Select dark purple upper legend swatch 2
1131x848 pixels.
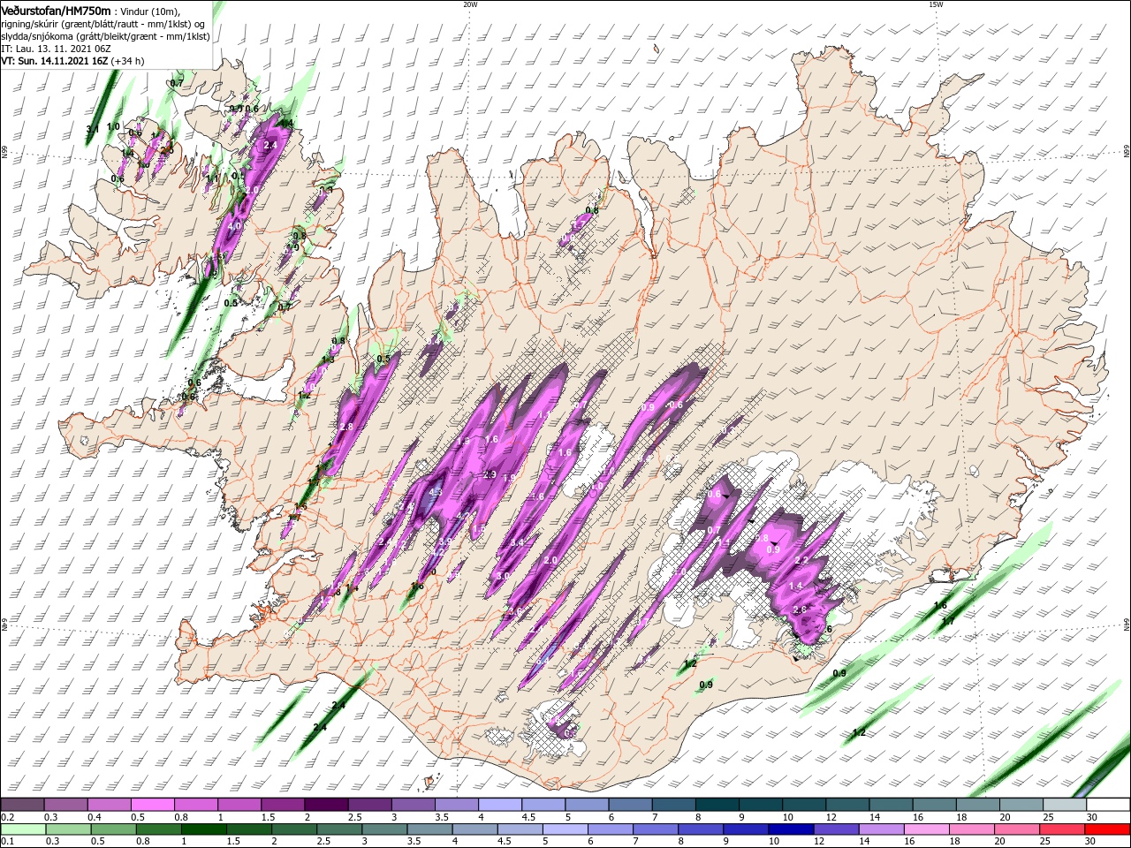coord(325,805)
